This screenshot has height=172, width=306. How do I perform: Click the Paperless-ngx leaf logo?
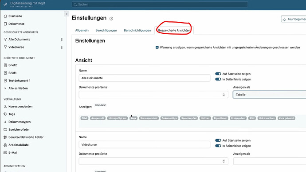pos(5,4)
